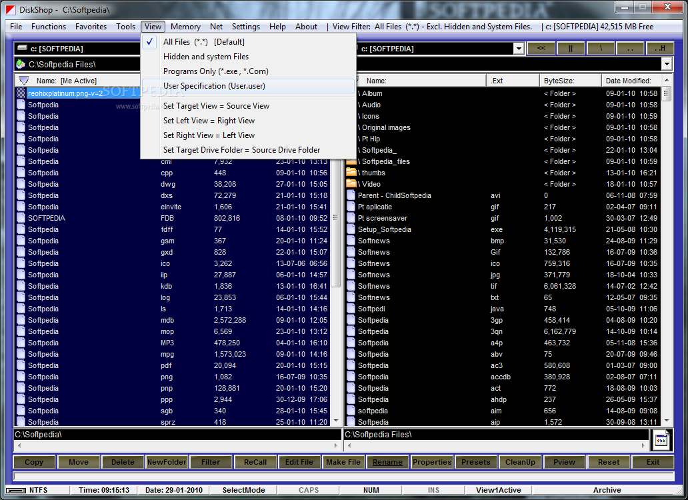This screenshot has width=688, height=500.
Task: Click the '\' root folder button
Action: [x=601, y=48]
